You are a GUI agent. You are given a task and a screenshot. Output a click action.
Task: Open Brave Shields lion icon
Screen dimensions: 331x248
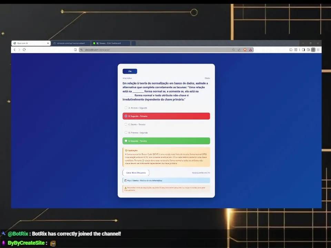point(245,50)
